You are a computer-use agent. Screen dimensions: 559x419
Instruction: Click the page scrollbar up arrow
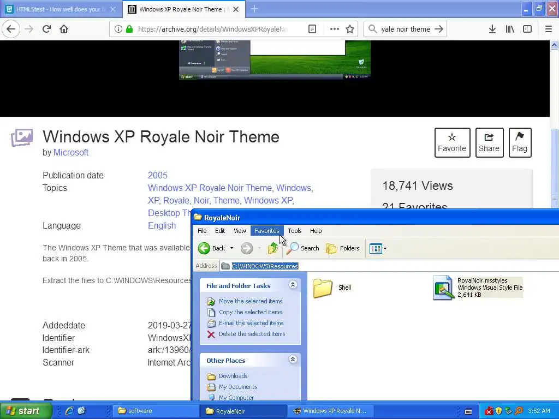[x=555, y=45]
